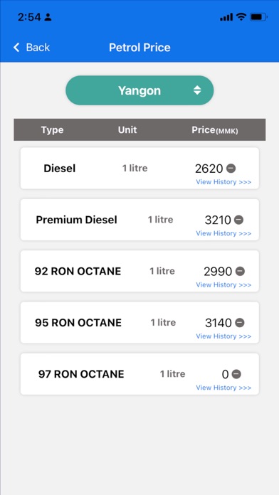View History for Diesel
This screenshot has width=279, height=495.
coord(223,182)
